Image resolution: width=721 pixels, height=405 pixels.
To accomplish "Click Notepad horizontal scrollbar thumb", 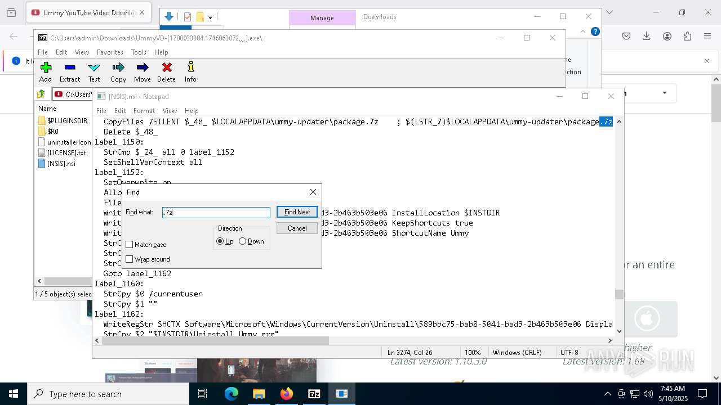I will (215, 340).
